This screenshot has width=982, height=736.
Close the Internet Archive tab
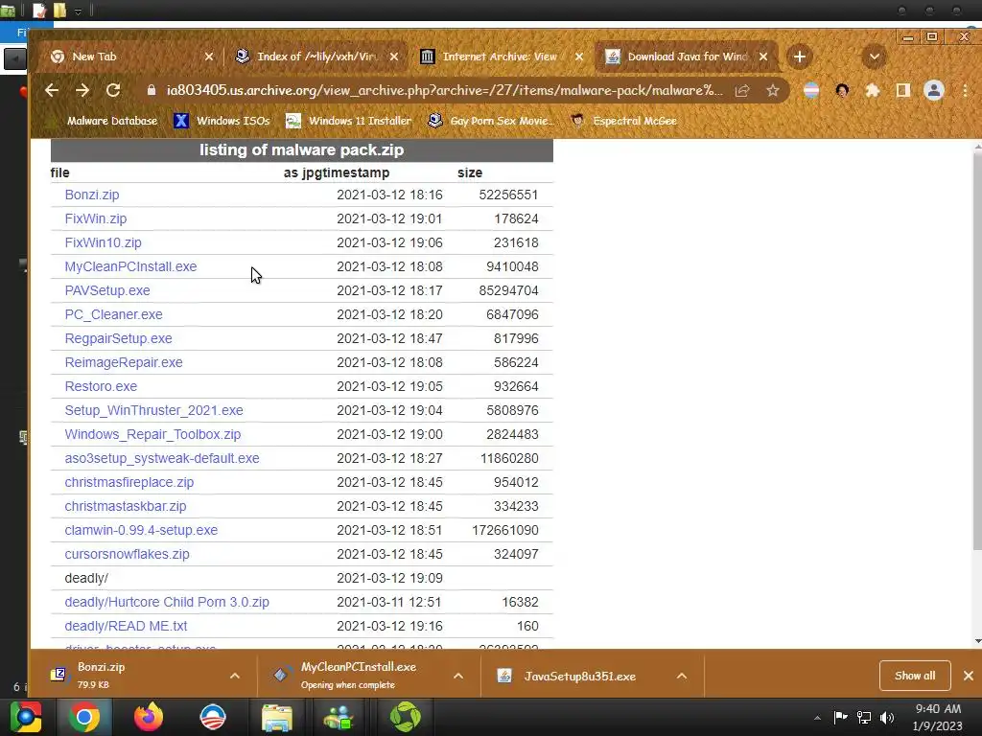click(x=579, y=57)
